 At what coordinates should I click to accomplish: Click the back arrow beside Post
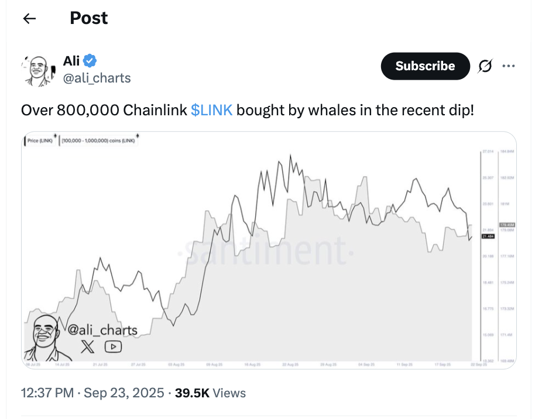coord(29,18)
